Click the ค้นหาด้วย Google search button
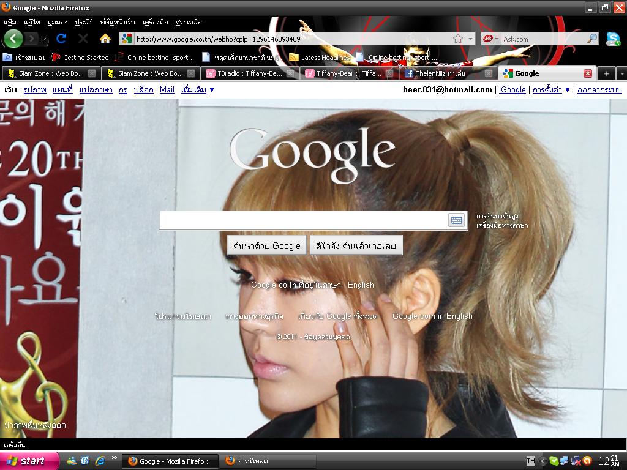The image size is (627, 470). 267,245
